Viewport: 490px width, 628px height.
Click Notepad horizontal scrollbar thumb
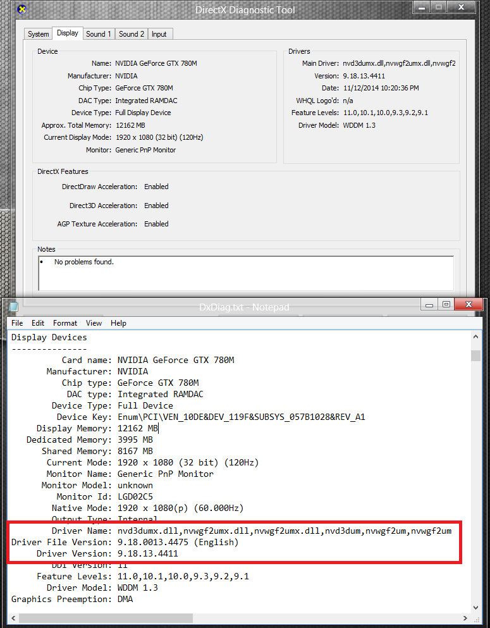[106, 618]
